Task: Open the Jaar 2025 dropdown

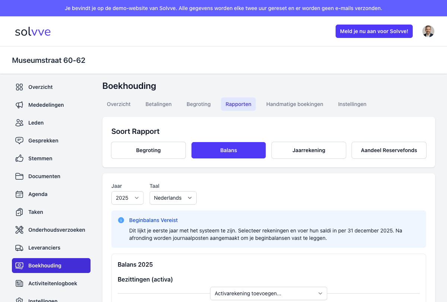Action: [127, 198]
